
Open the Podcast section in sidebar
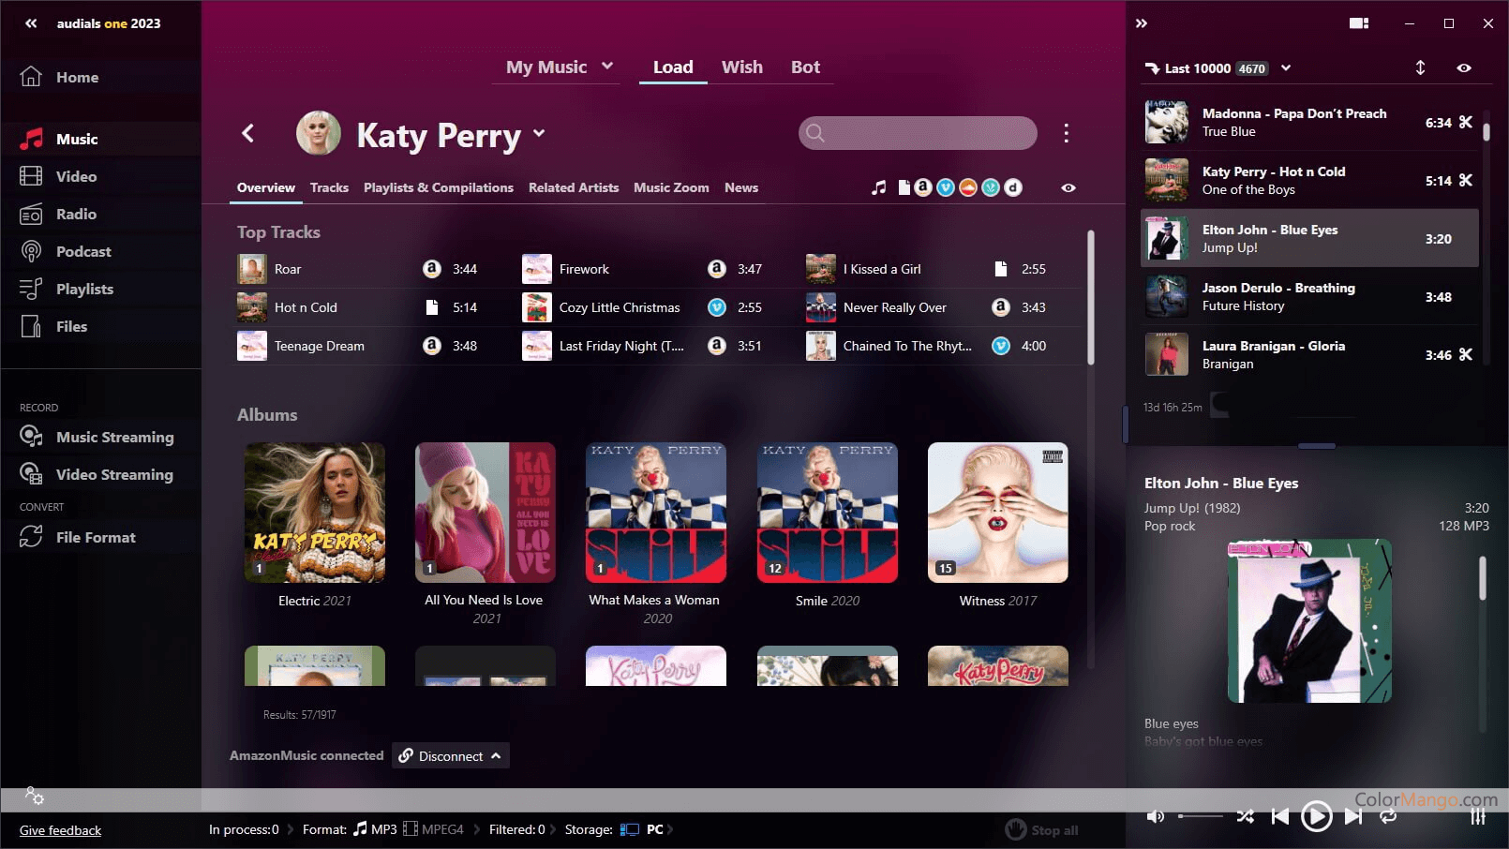click(x=82, y=251)
